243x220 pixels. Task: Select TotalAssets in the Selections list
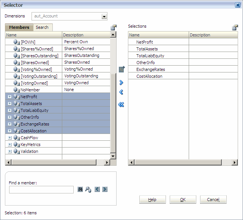click(147, 49)
